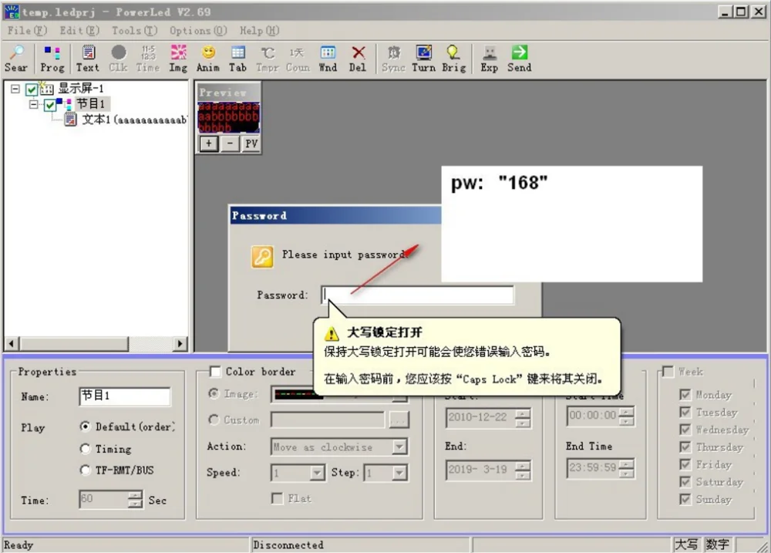This screenshot has width=771, height=553.
Task: Click the Sync toolbar icon
Action: (x=393, y=58)
